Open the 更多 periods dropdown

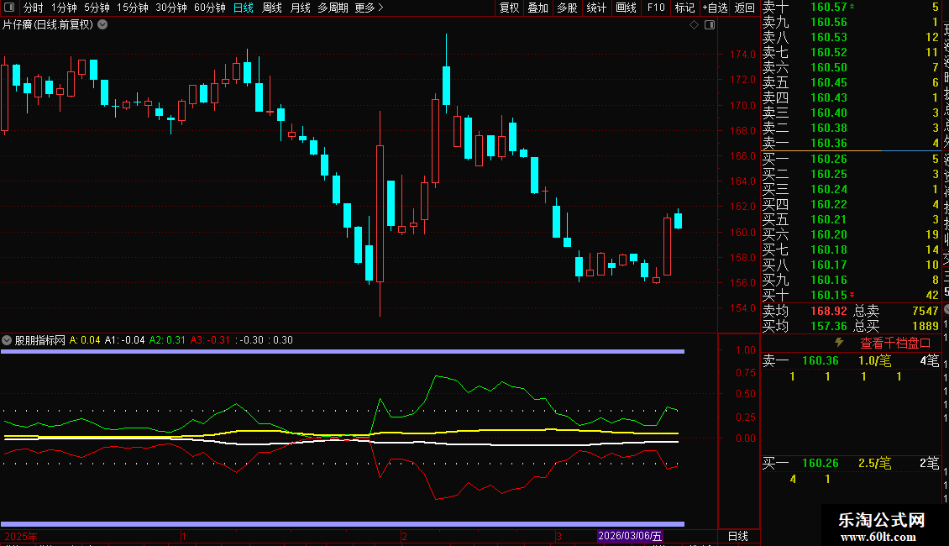tap(369, 8)
